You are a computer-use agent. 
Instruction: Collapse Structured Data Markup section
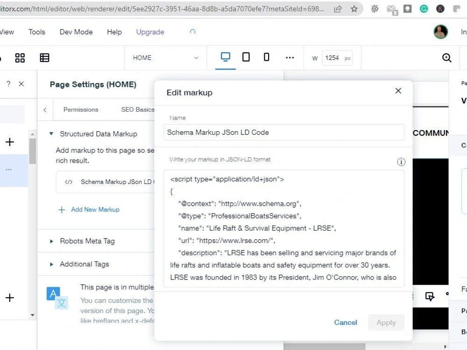click(51, 133)
